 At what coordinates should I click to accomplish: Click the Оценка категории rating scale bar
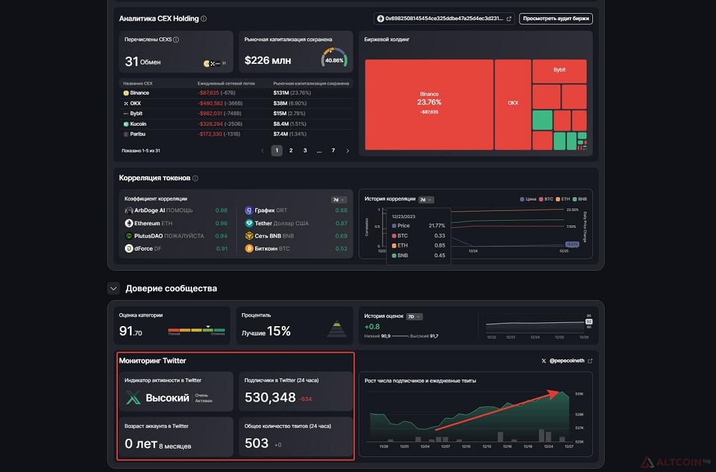[197, 330]
